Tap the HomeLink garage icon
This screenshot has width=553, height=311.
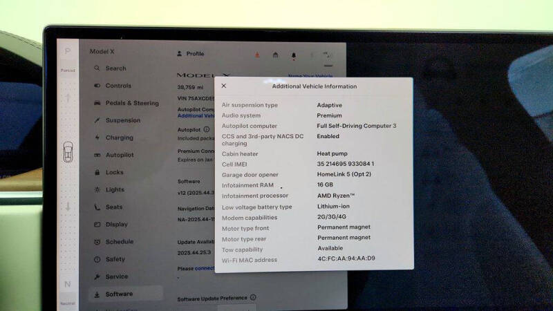(275, 55)
